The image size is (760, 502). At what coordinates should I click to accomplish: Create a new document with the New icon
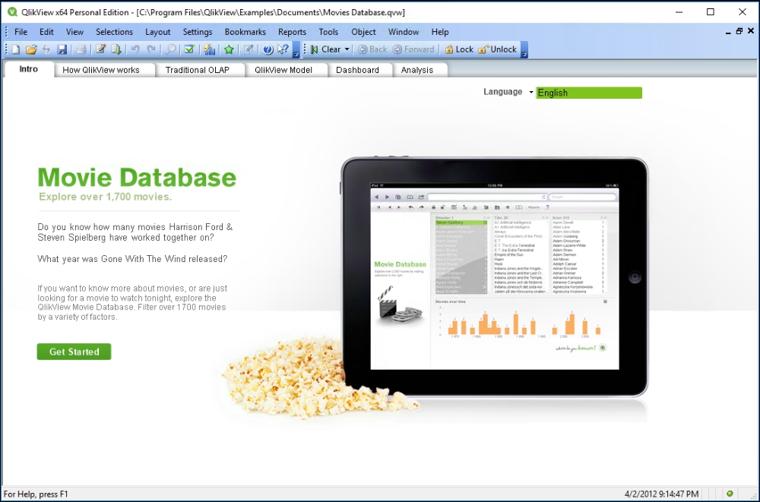click(16, 49)
